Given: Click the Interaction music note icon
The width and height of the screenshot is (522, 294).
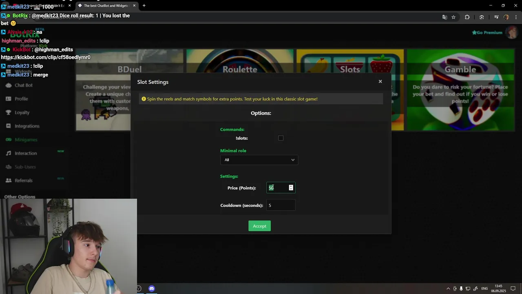Looking at the screenshot, I should coord(8,153).
